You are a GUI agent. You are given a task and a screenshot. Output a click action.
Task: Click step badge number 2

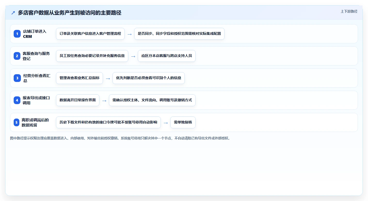(17, 56)
